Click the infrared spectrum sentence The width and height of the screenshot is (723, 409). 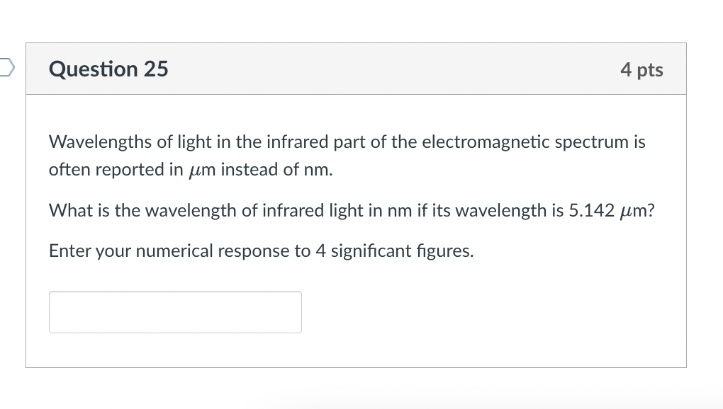[x=346, y=142]
